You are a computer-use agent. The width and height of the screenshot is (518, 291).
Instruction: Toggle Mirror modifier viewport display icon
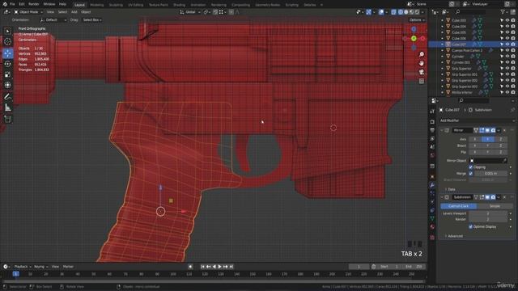(x=487, y=130)
